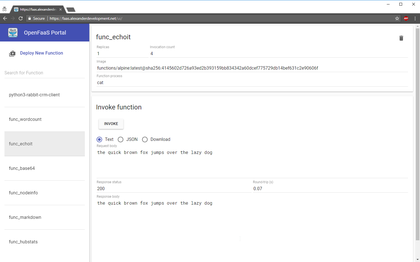Click the page vertical scrollbar thumb
Image resolution: width=420 pixels, height=262 pixels.
417,134
